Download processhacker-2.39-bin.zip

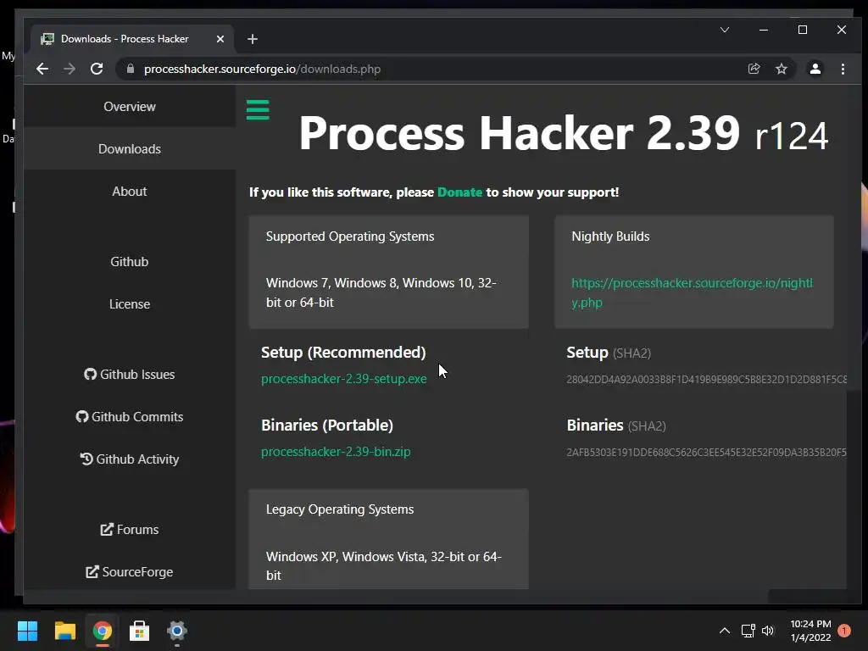click(x=336, y=452)
